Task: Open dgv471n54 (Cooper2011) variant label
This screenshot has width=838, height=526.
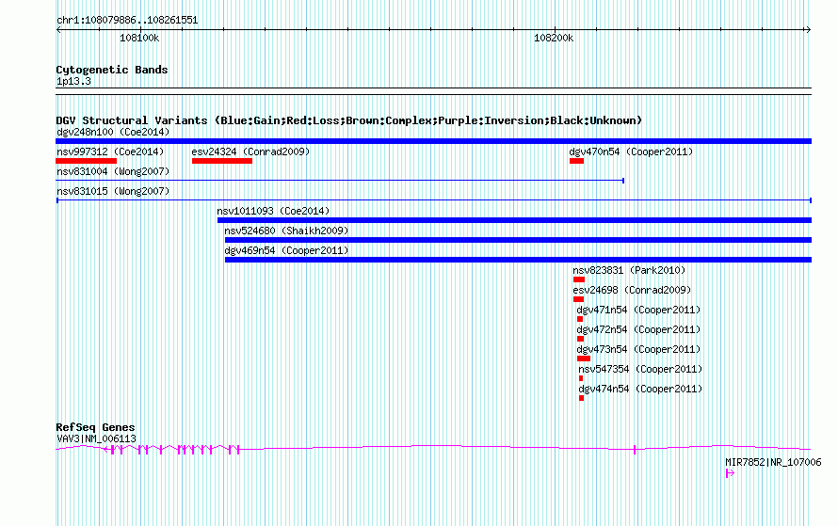Action: (638, 310)
